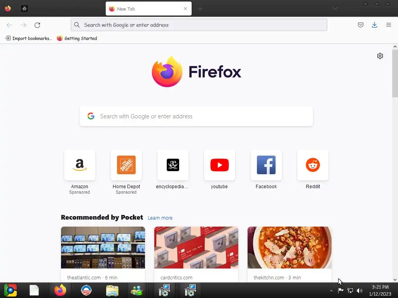
Task: Click the forward navigation arrow
Action: point(23,25)
